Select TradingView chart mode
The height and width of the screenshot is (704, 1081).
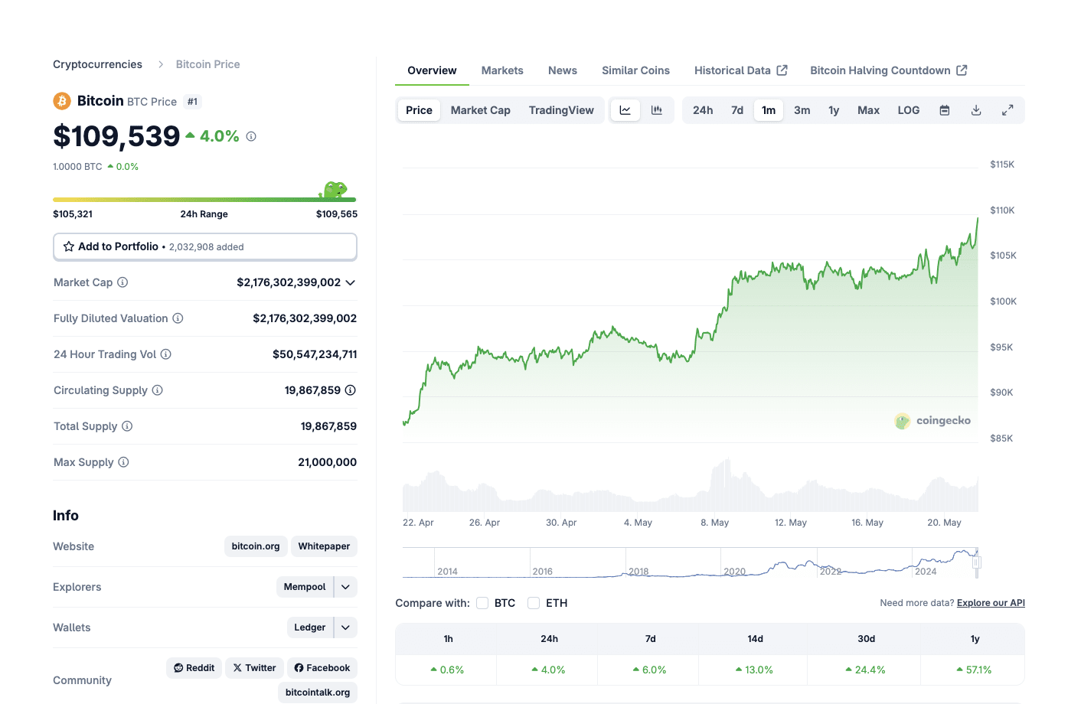tap(561, 110)
